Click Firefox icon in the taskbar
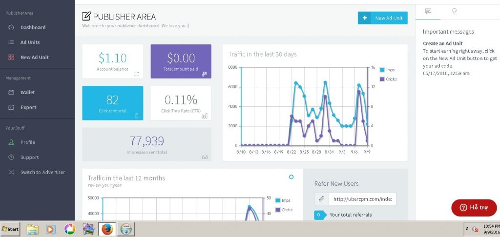Image resolution: width=500 pixels, height=237 pixels. (107, 229)
